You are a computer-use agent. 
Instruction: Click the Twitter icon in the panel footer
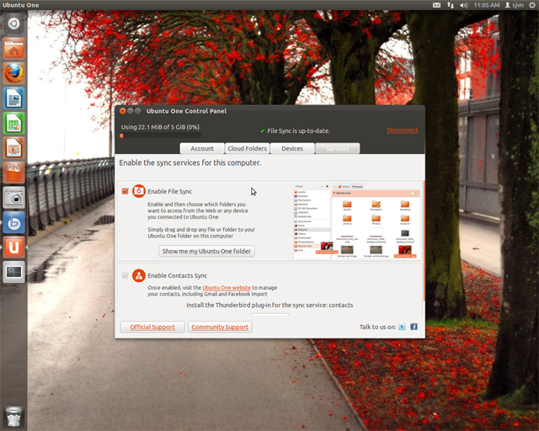click(403, 327)
